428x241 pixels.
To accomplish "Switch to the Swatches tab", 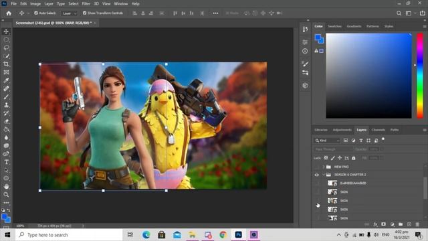I will coord(334,26).
